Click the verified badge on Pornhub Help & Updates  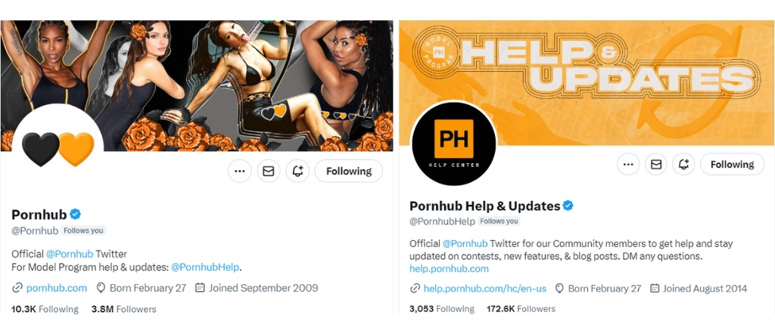[568, 206]
